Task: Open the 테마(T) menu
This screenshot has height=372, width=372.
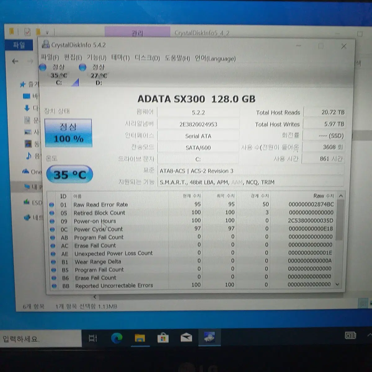Action: point(120,58)
